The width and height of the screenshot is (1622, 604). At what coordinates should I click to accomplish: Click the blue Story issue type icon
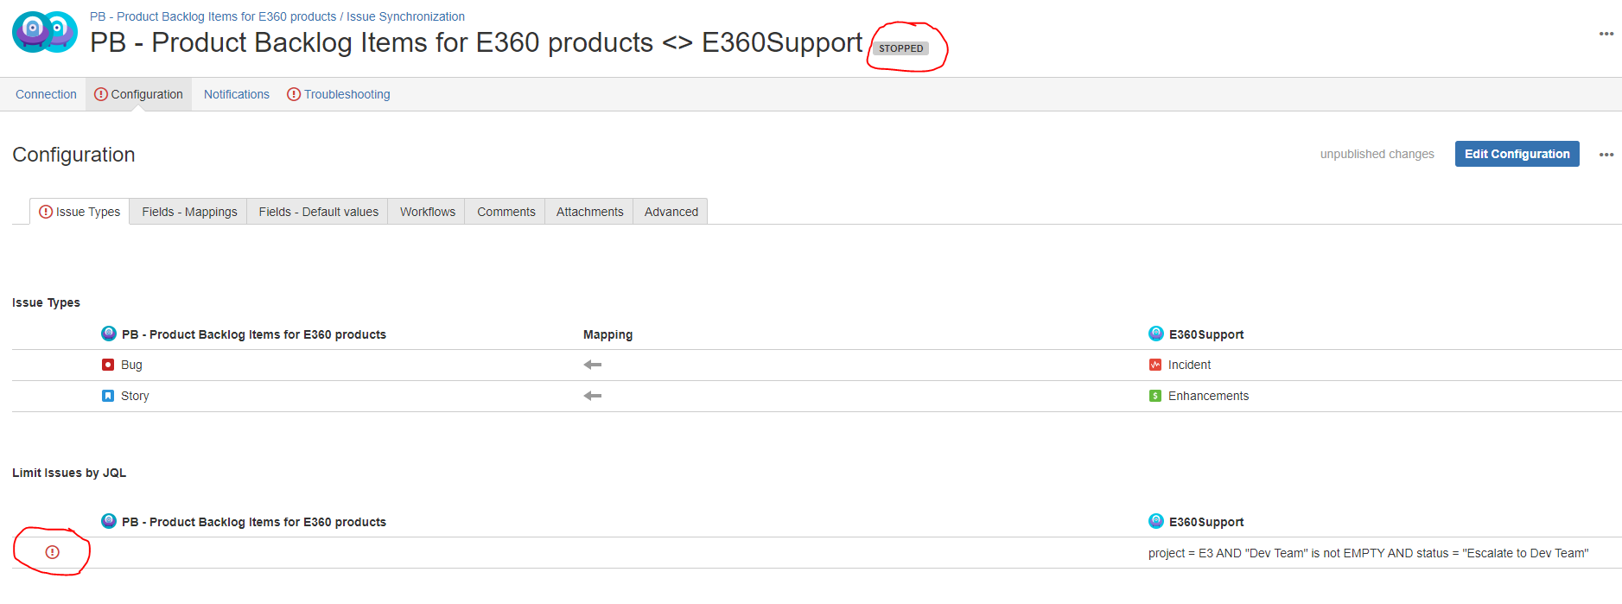(108, 396)
